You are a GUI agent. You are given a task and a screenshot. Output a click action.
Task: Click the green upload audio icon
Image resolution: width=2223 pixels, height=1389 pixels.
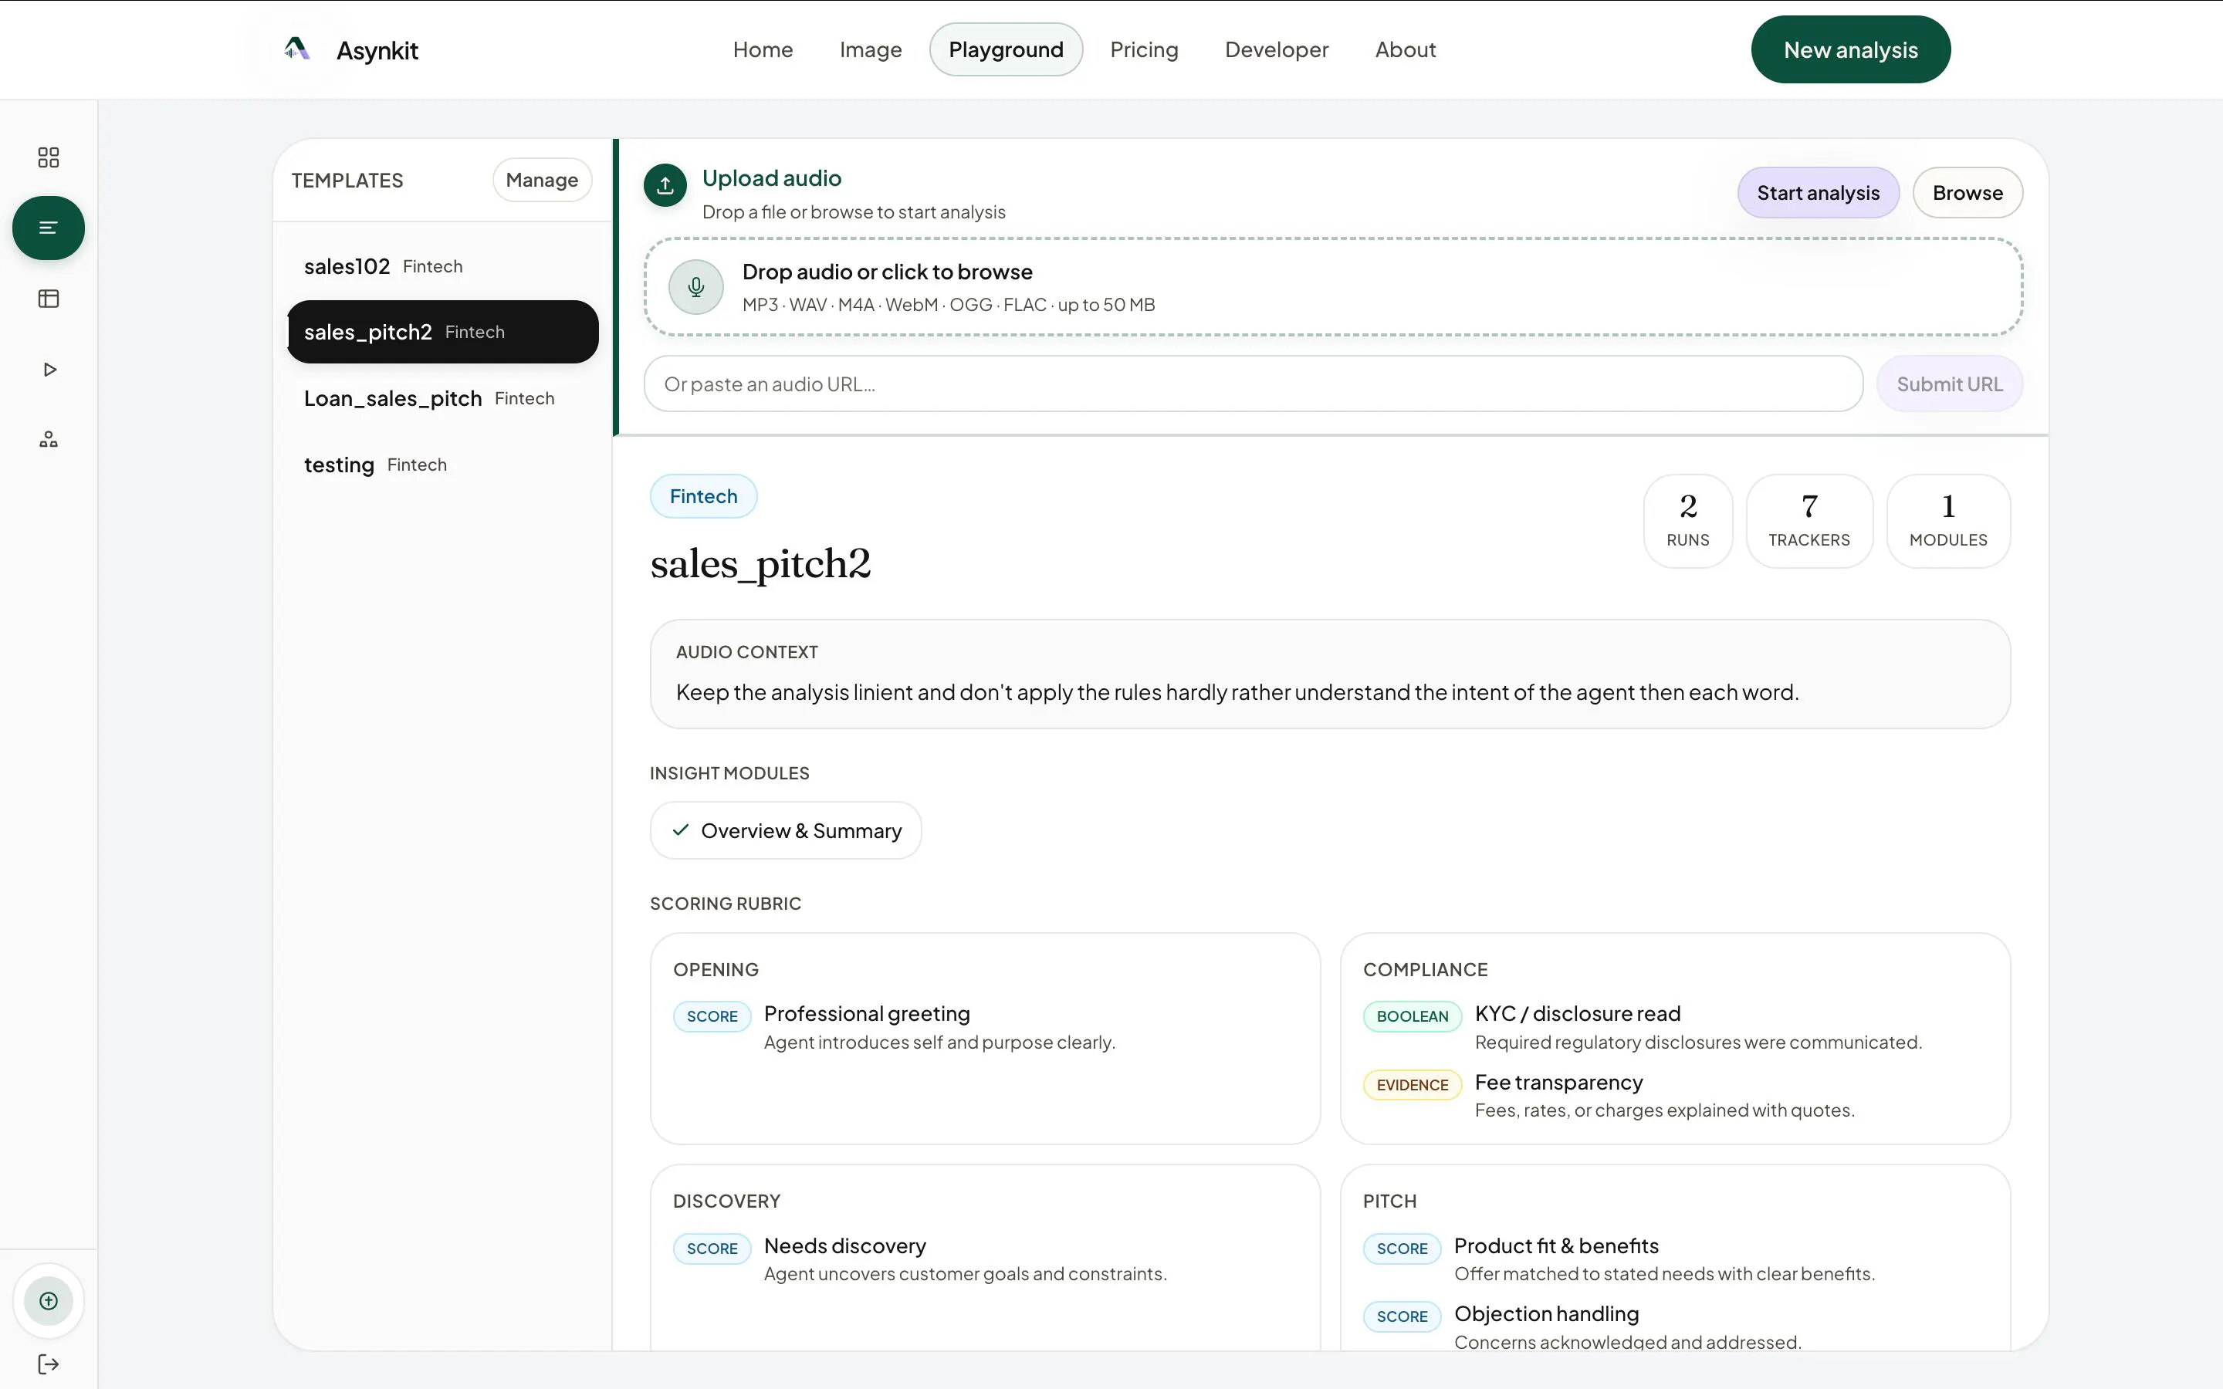point(665,185)
